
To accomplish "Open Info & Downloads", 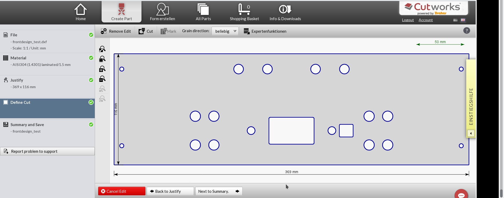I will click(285, 12).
